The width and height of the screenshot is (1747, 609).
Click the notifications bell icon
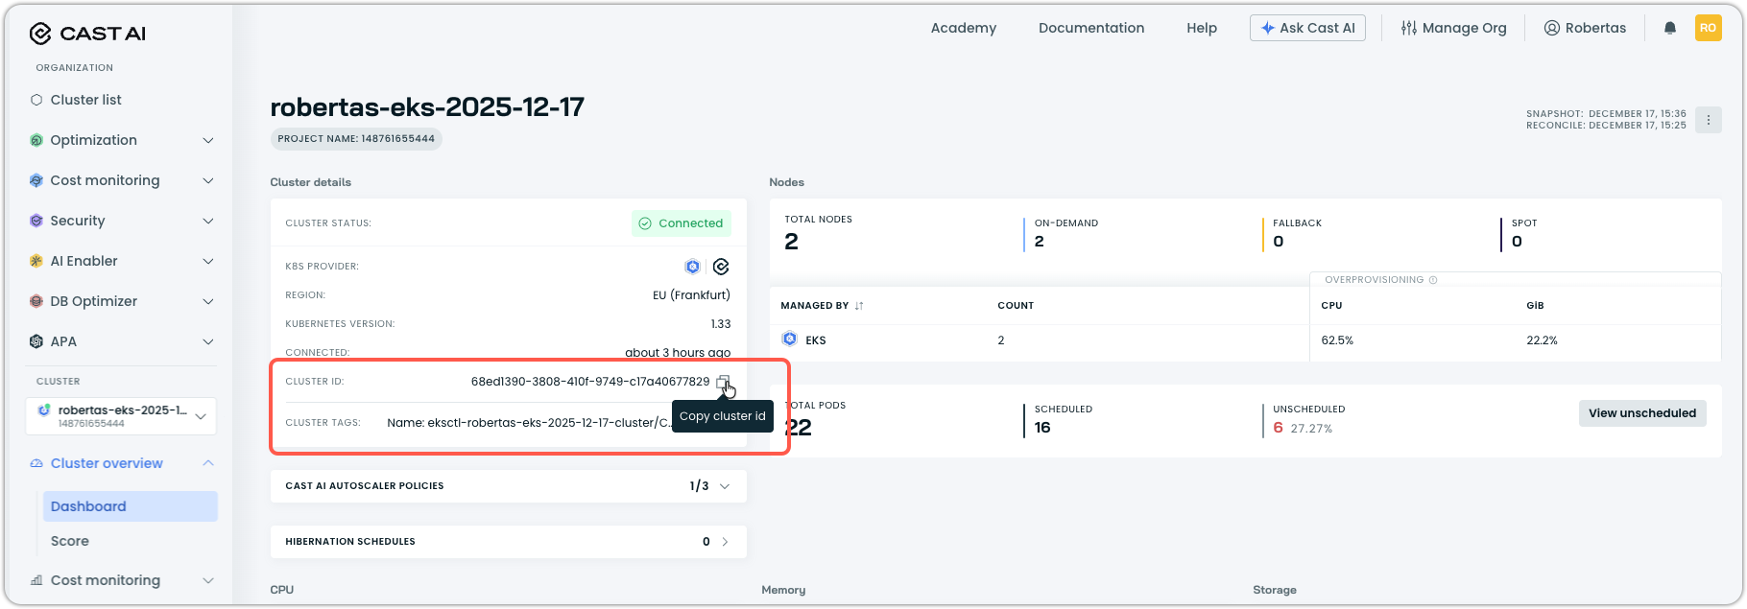tap(1670, 28)
